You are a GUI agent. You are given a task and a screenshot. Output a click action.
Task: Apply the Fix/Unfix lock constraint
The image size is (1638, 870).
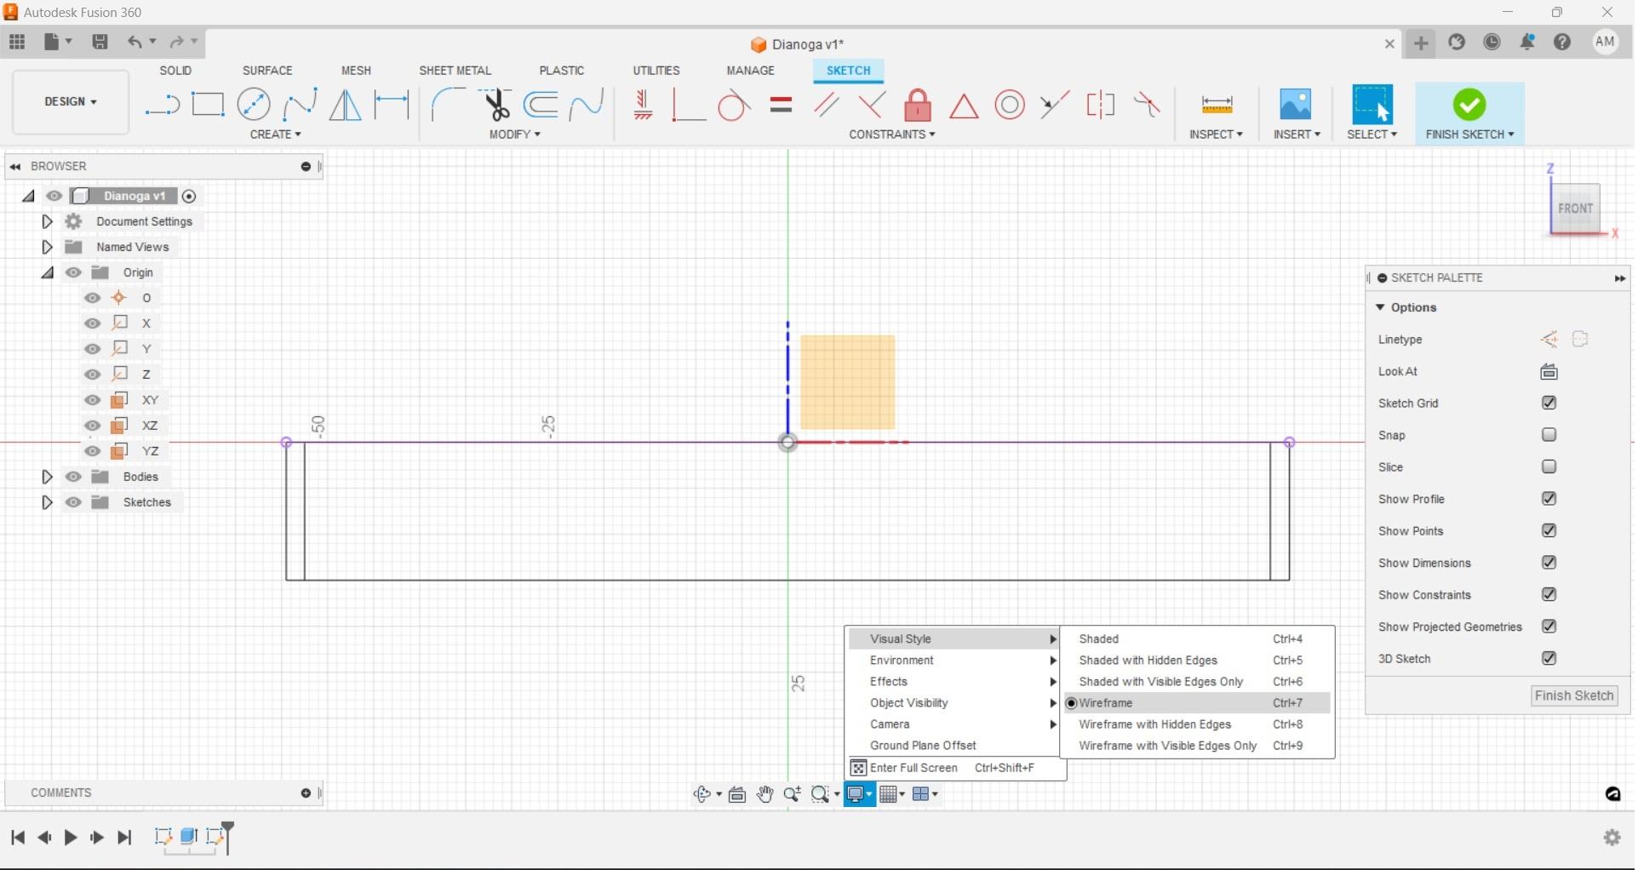917,105
